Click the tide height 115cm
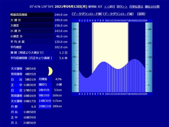This screenshot has width=169, height=127. click(57, 101)
